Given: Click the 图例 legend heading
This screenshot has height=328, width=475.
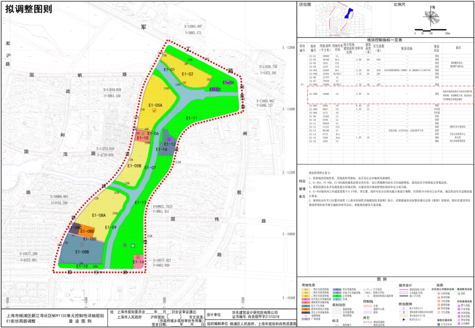Looking at the screenshot, I should coord(382,279).
